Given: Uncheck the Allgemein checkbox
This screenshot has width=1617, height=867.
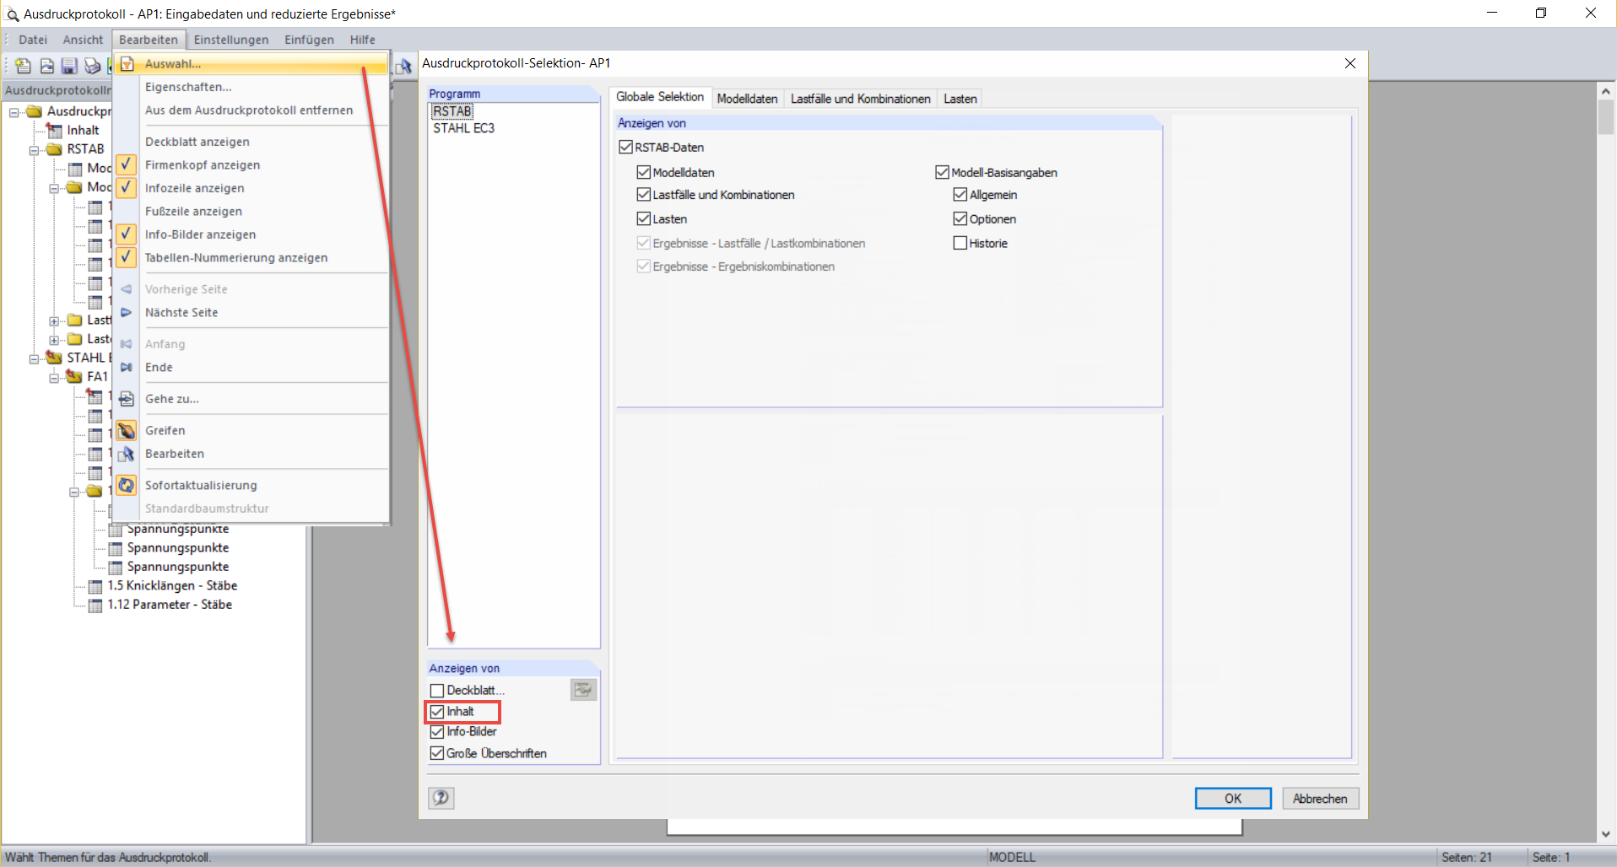Looking at the screenshot, I should click(x=960, y=195).
